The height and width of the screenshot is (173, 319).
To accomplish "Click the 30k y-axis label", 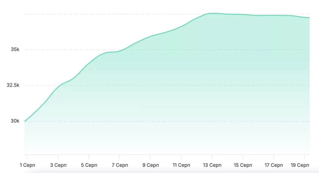I will (15, 121).
